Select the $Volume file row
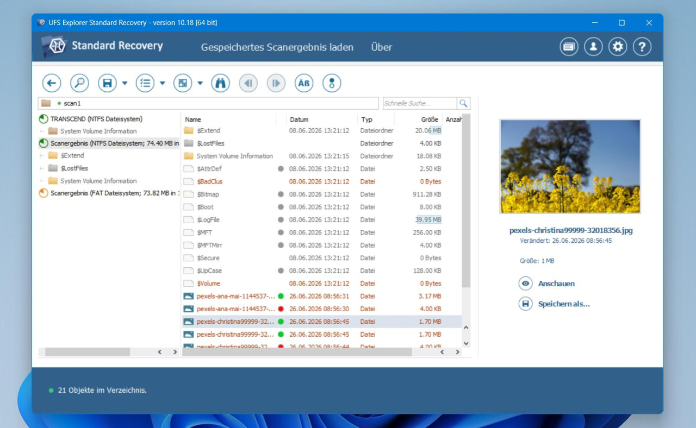Screen dimensions: 696x428 click(x=322, y=284)
